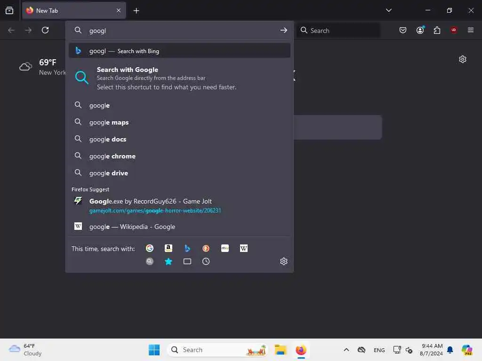Open taskbar weather widget 64°F Cloudy

click(x=25, y=350)
